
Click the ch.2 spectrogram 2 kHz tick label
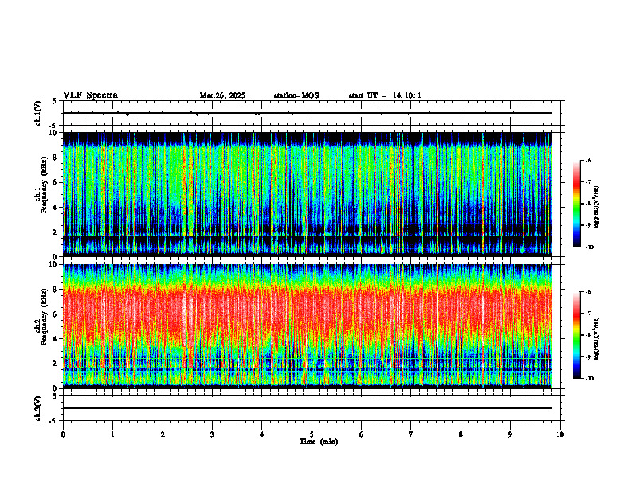point(56,364)
